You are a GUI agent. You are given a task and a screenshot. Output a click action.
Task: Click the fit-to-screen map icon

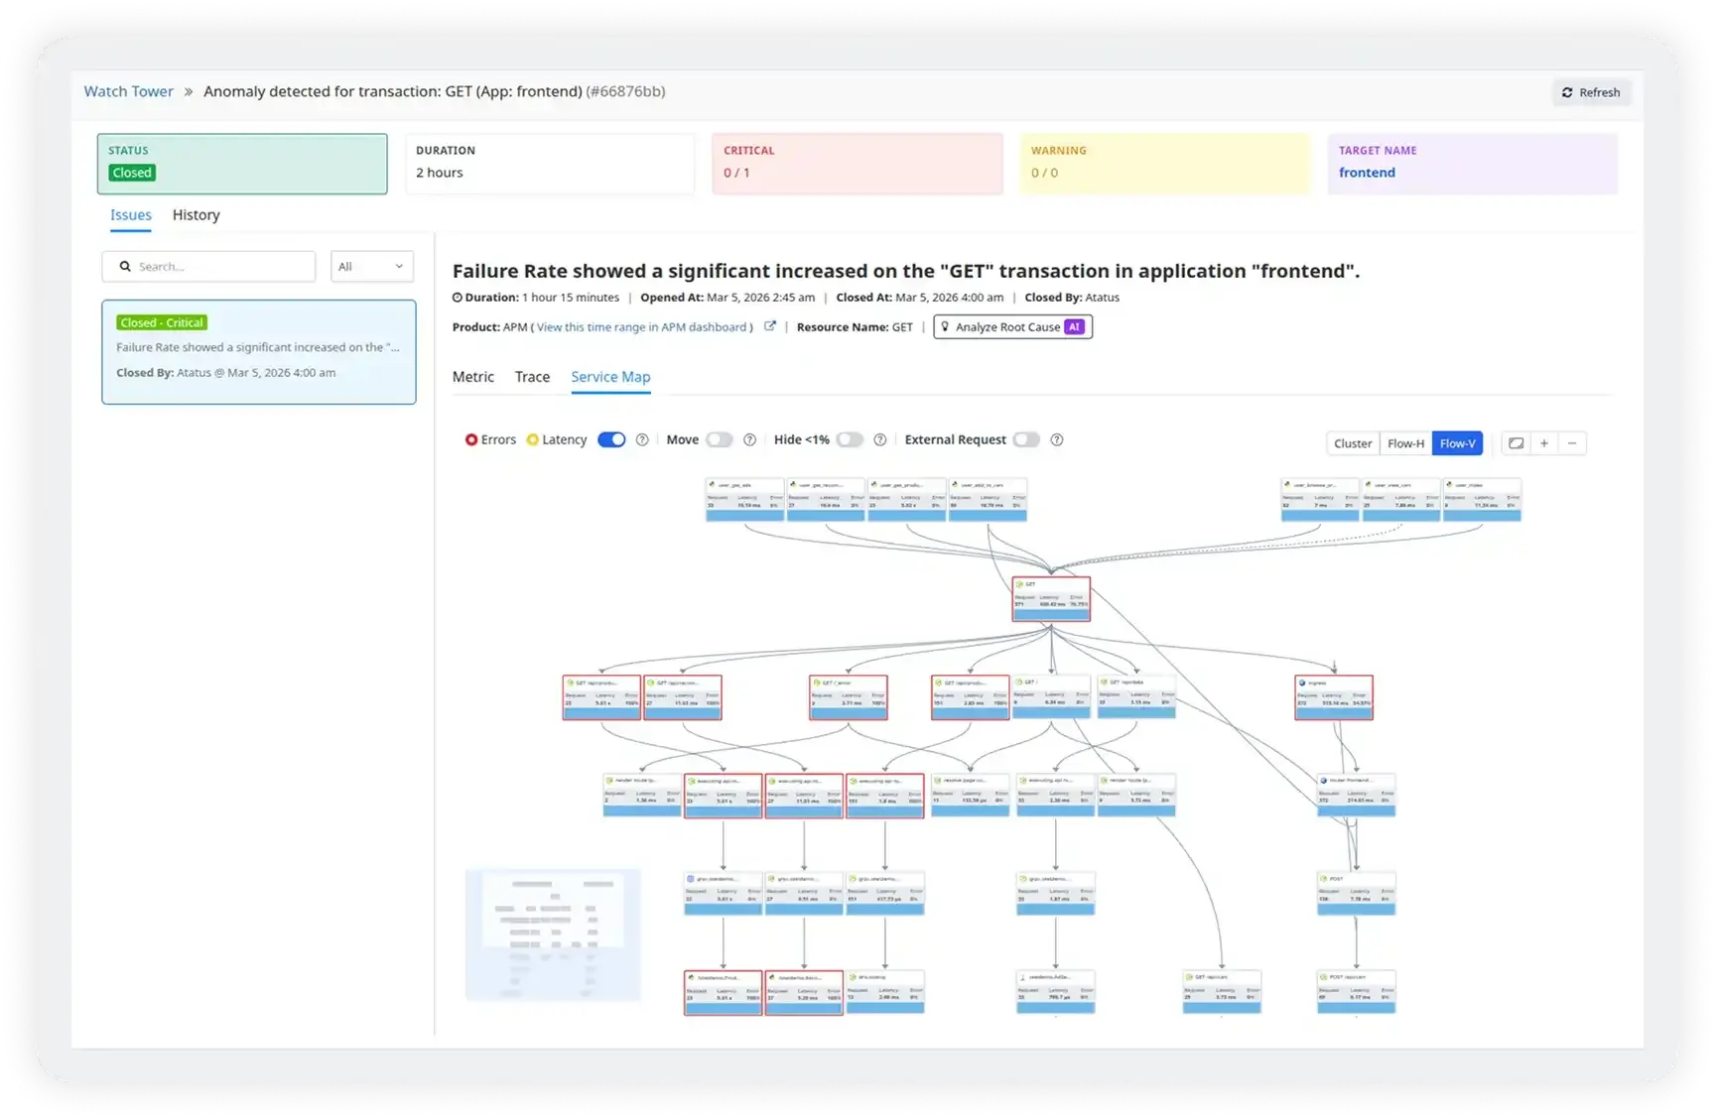point(1516,443)
